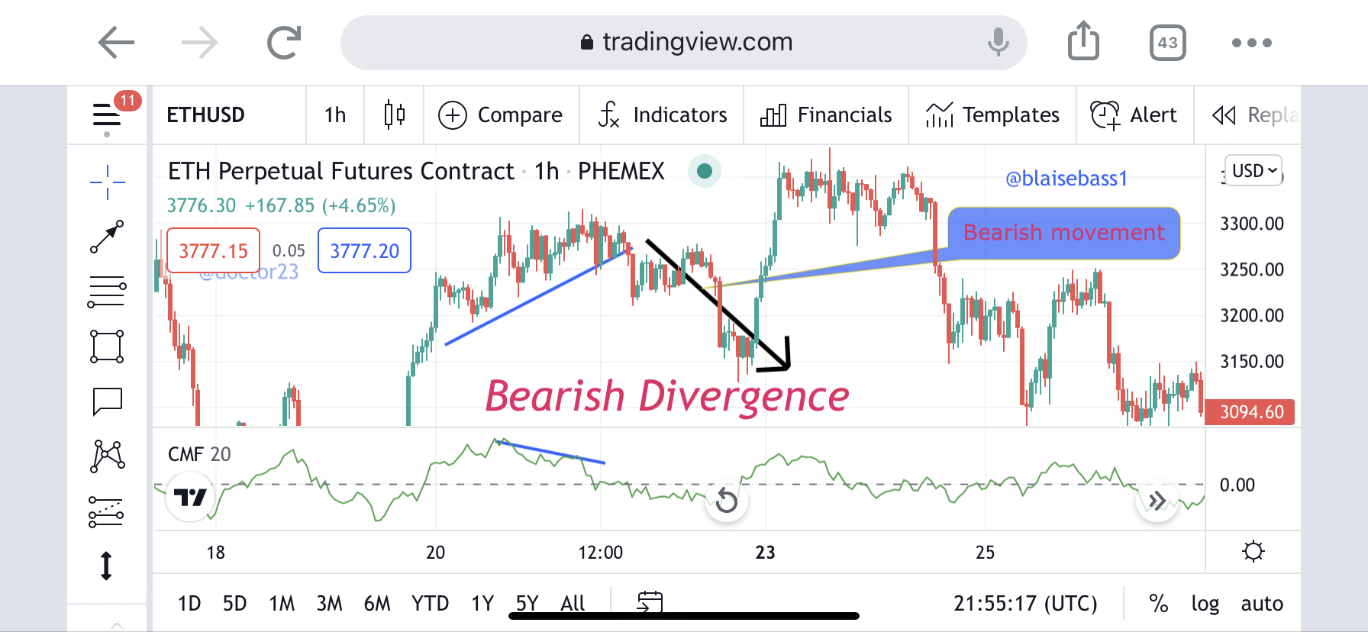Select the trend line drawing tool
Viewport: 1368px width, 632px height.
(107, 237)
